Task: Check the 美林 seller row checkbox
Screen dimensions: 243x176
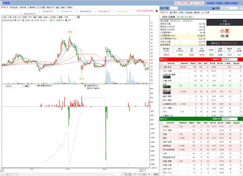Action: tap(161, 138)
